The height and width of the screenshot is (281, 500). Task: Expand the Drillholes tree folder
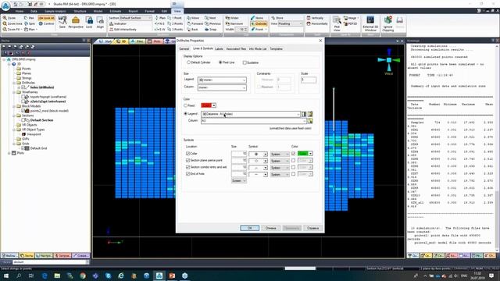tap(14, 83)
